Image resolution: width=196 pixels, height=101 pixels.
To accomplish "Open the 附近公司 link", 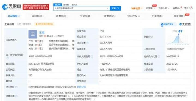I will pyautogui.click(x=82, y=87).
